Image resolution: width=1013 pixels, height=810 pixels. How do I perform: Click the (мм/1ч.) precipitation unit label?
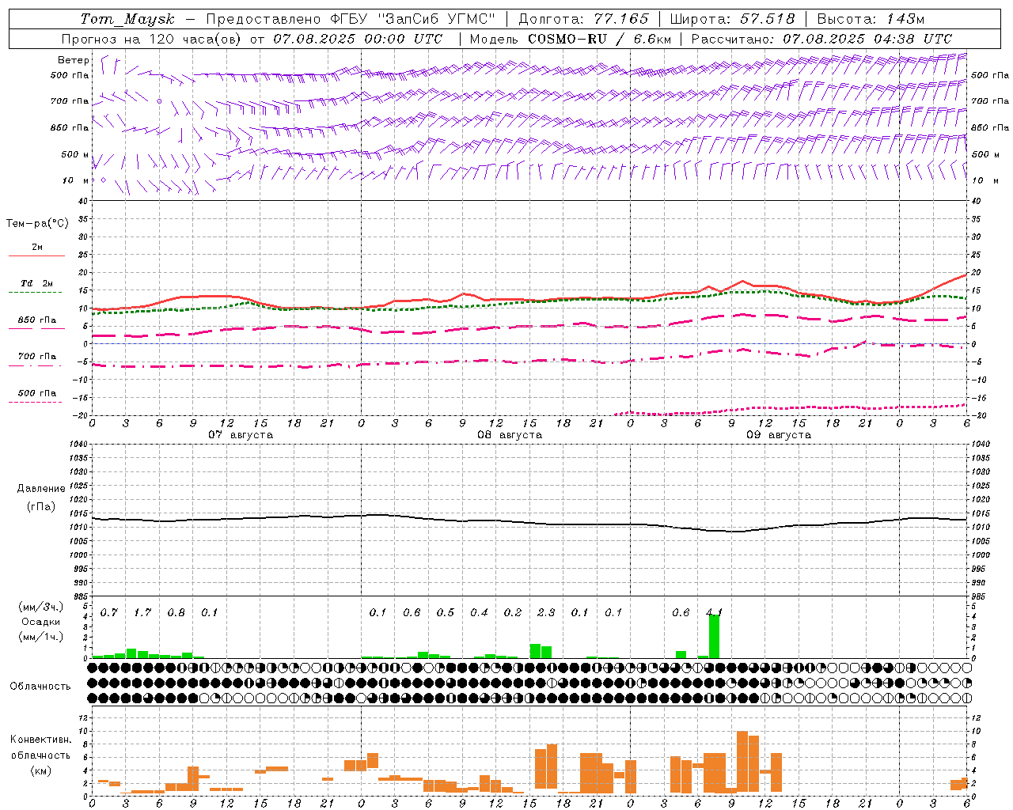coord(40,637)
